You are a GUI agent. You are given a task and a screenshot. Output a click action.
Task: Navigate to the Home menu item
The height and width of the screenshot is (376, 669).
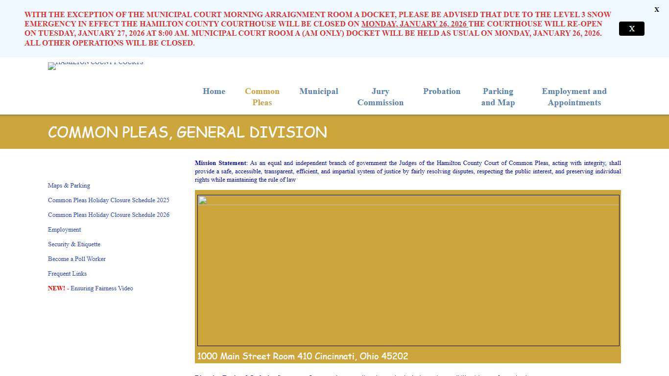pos(214,92)
